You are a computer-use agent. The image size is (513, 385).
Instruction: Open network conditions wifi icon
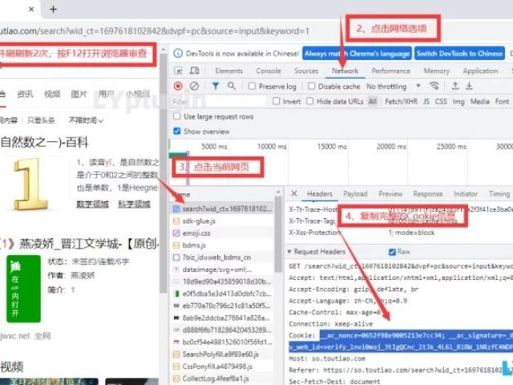point(434,86)
